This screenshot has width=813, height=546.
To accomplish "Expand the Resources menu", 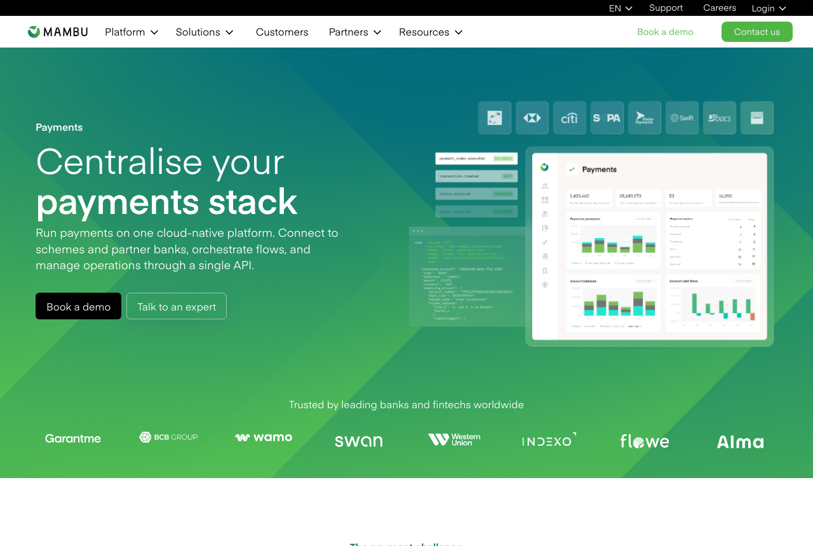I will tap(431, 32).
